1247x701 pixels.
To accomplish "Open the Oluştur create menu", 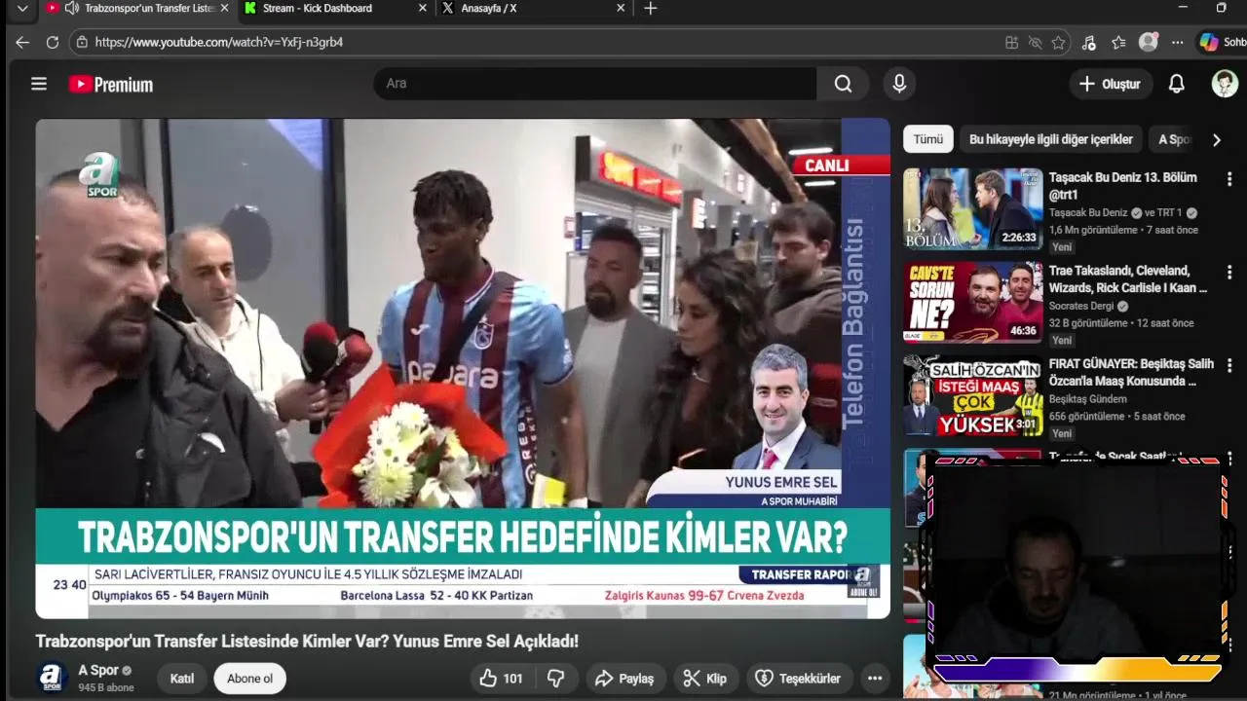I will pyautogui.click(x=1111, y=84).
